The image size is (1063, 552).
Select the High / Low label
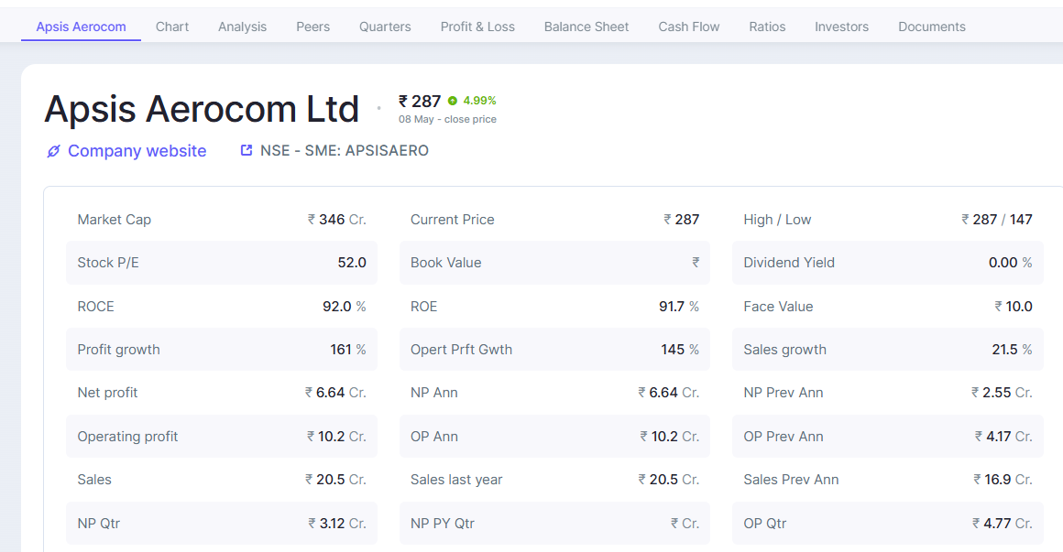click(777, 220)
